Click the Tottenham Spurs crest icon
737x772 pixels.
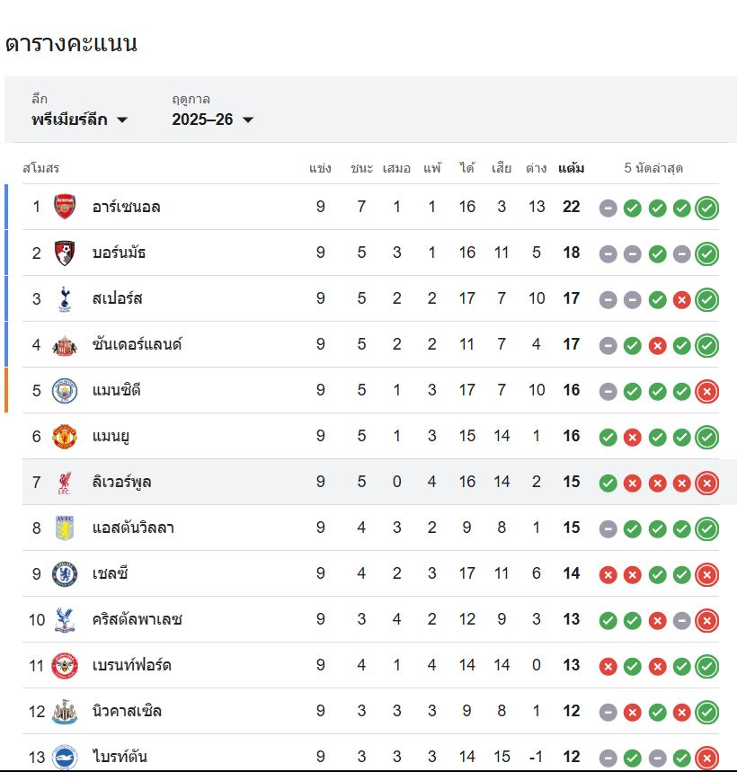click(x=65, y=298)
